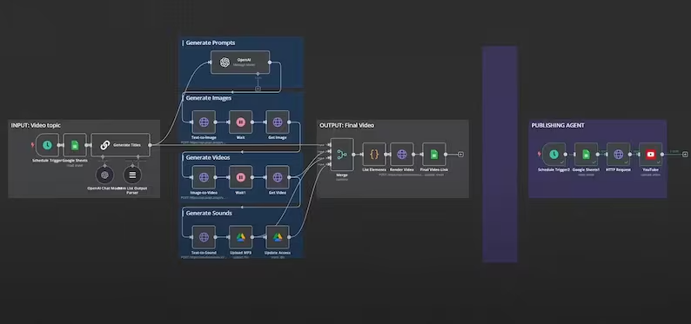Open the Merge node

(342, 155)
